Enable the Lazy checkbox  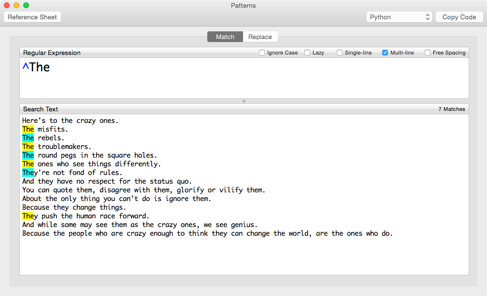(307, 53)
